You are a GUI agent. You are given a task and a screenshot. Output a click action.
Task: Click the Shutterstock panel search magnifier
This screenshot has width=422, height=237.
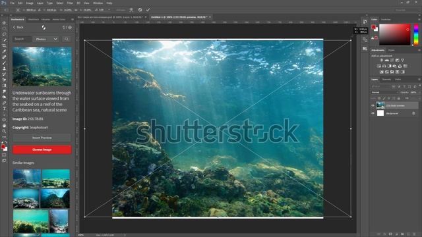point(66,39)
